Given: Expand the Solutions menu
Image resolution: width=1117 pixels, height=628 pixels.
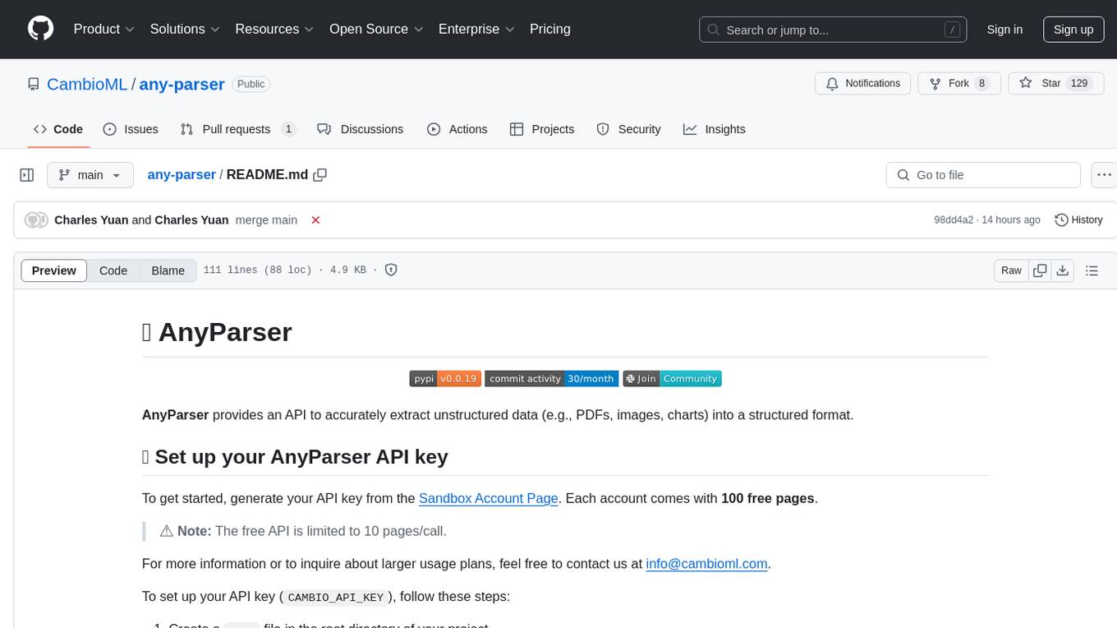Looking at the screenshot, I should [x=185, y=29].
